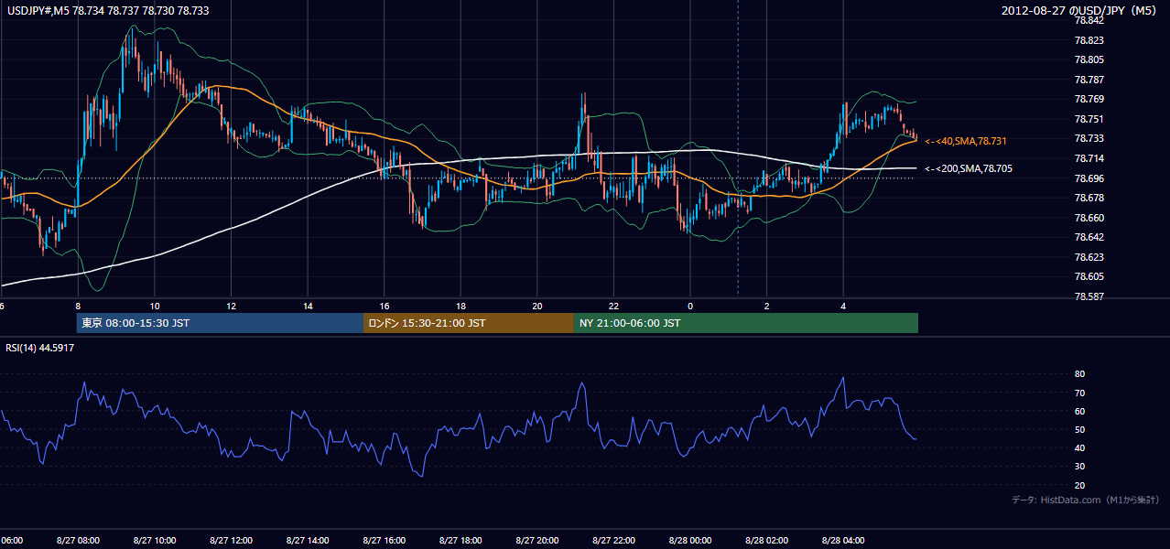Click the 8/27 20:00 time axis label
The image size is (1170, 549).
537,540
